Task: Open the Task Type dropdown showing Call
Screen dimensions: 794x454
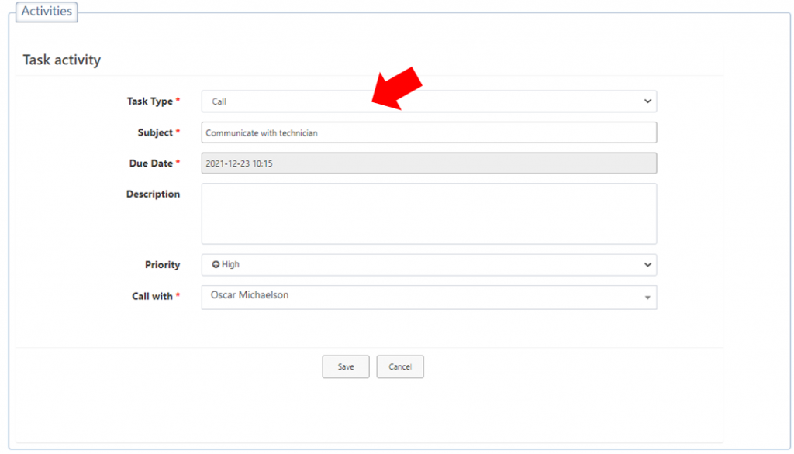Action: click(429, 101)
